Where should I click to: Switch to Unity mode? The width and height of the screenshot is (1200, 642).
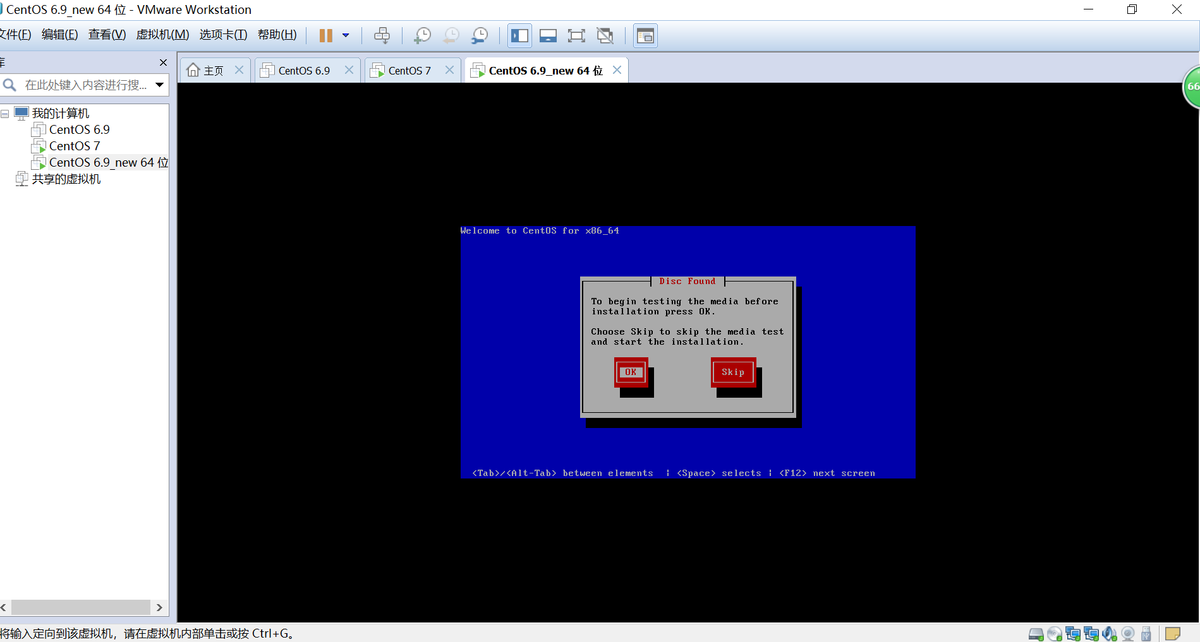(x=605, y=35)
